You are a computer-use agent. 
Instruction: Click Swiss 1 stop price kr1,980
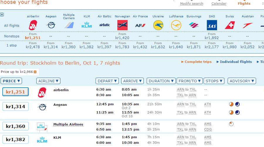tap(230, 47)
